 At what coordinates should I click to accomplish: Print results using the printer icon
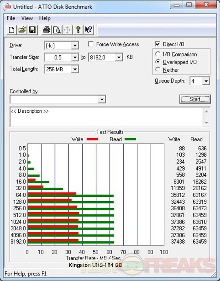coord(46,30)
